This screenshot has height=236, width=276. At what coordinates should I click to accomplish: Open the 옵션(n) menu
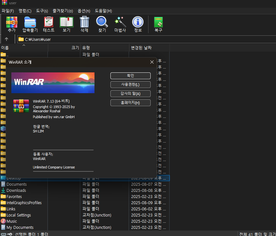coord(84,11)
